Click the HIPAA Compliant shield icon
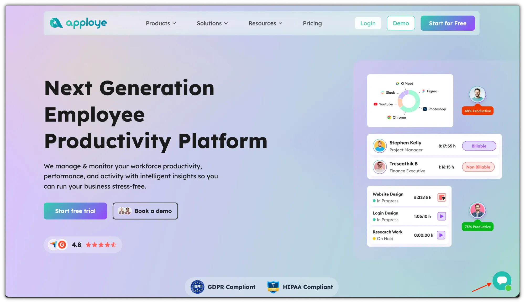This screenshot has width=525, height=303. tap(273, 287)
